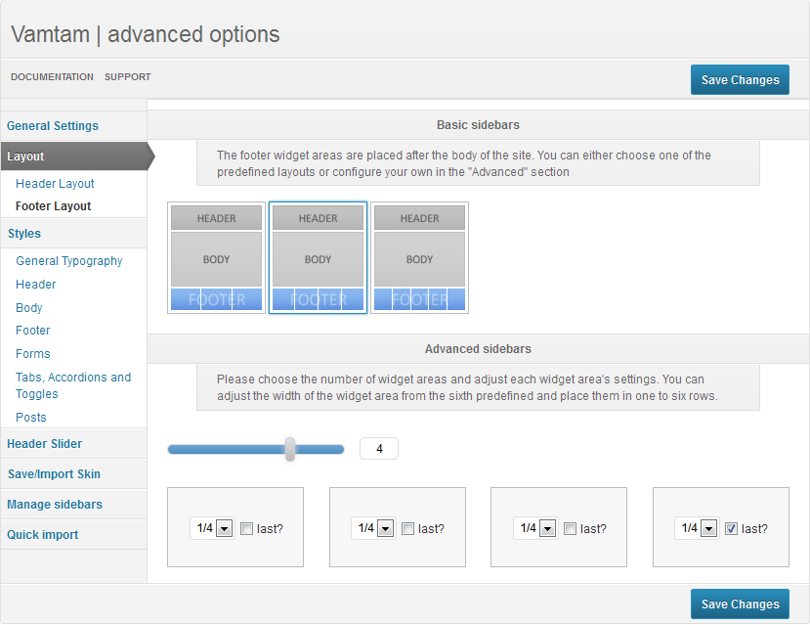Open the third widget area width dropdown
810x625 pixels.
(x=535, y=528)
